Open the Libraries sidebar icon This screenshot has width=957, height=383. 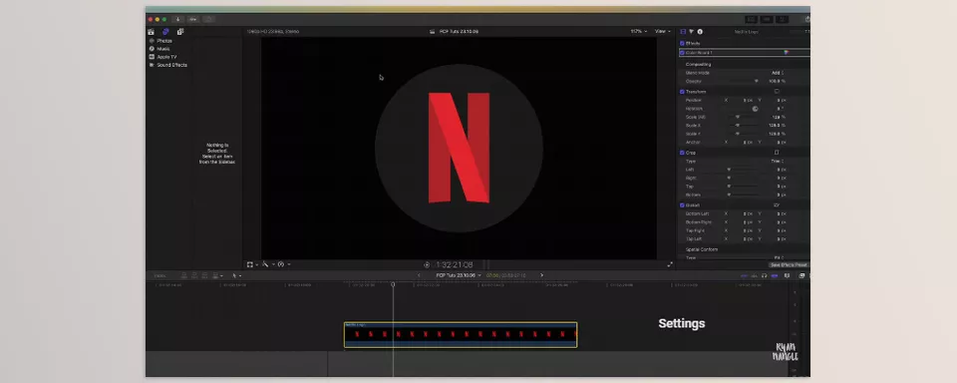pyautogui.click(x=151, y=32)
